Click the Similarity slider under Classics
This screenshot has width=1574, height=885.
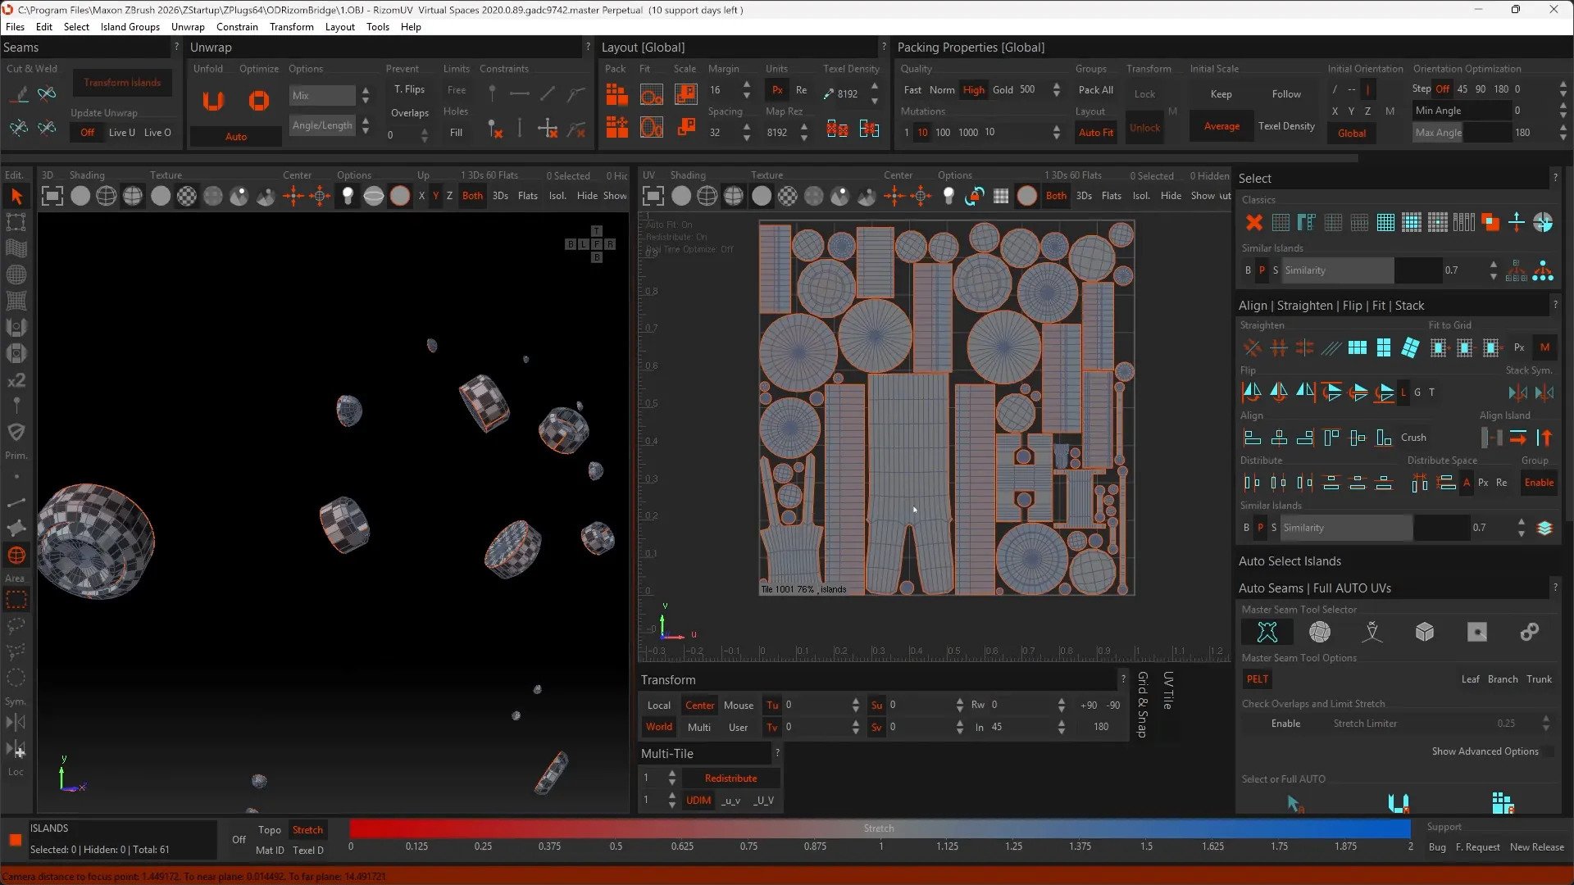[1336, 270]
